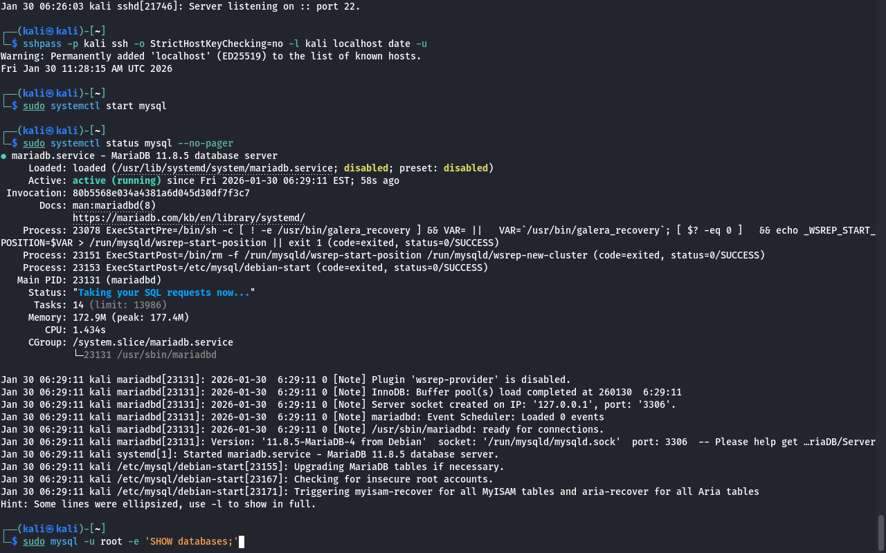Click the underlined sudo in 'systemctl start mysql'
886x553 pixels.
33,106
